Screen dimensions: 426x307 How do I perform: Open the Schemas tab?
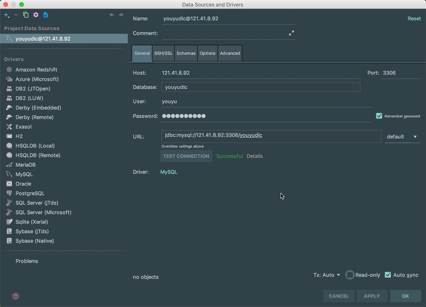(186, 53)
